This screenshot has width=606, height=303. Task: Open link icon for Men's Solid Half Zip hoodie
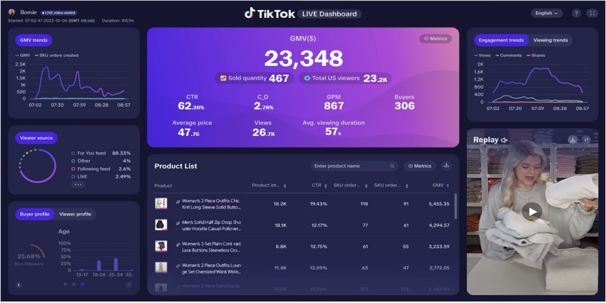(178, 223)
